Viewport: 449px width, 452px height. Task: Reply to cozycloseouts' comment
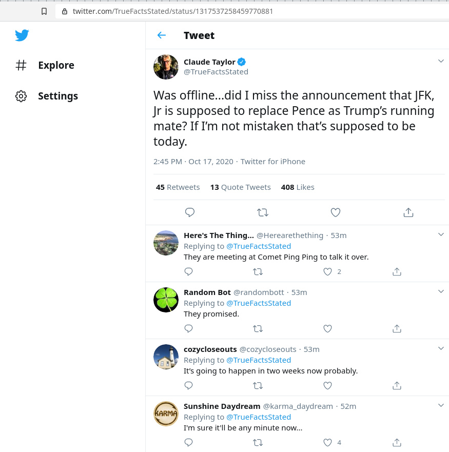tap(189, 385)
